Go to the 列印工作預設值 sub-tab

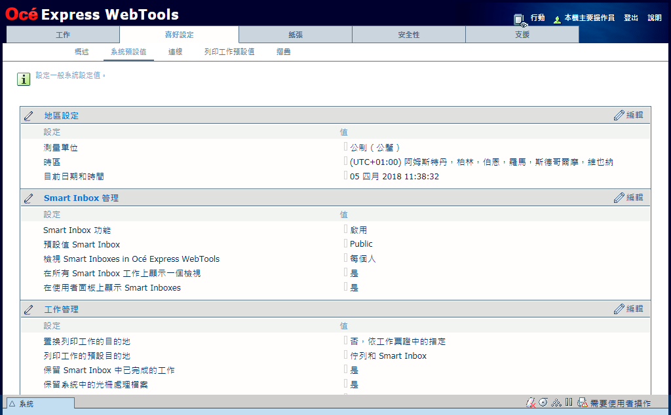coord(229,52)
